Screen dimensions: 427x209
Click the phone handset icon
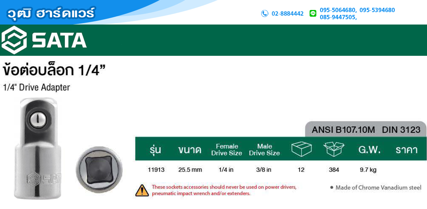(265, 14)
